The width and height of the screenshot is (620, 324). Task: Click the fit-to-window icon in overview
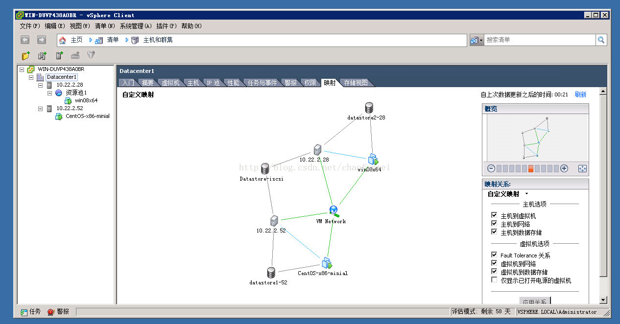582,168
